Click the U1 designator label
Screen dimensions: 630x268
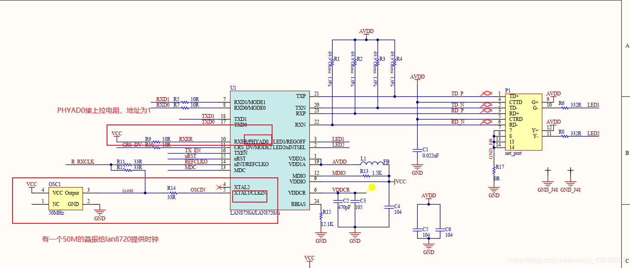[x=234, y=88]
